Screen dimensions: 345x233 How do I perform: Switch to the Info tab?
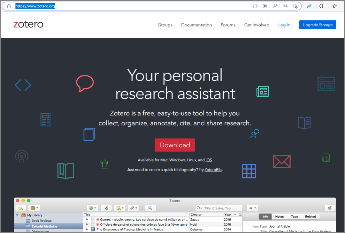(x=265, y=216)
